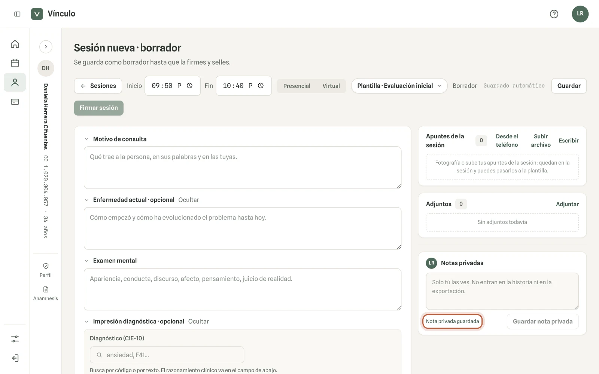Click Adjuntar link in Adjuntos
This screenshot has height=374, width=599.
tap(567, 204)
